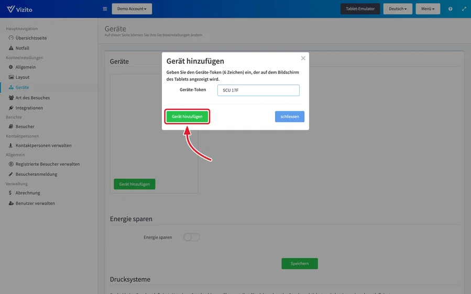Launch the Tablet-Emulator button

[x=360, y=9]
